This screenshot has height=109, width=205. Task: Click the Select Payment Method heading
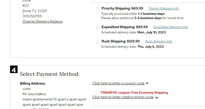50,74
